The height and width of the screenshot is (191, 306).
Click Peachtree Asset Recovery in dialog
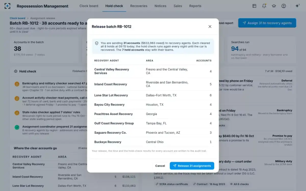113,114
